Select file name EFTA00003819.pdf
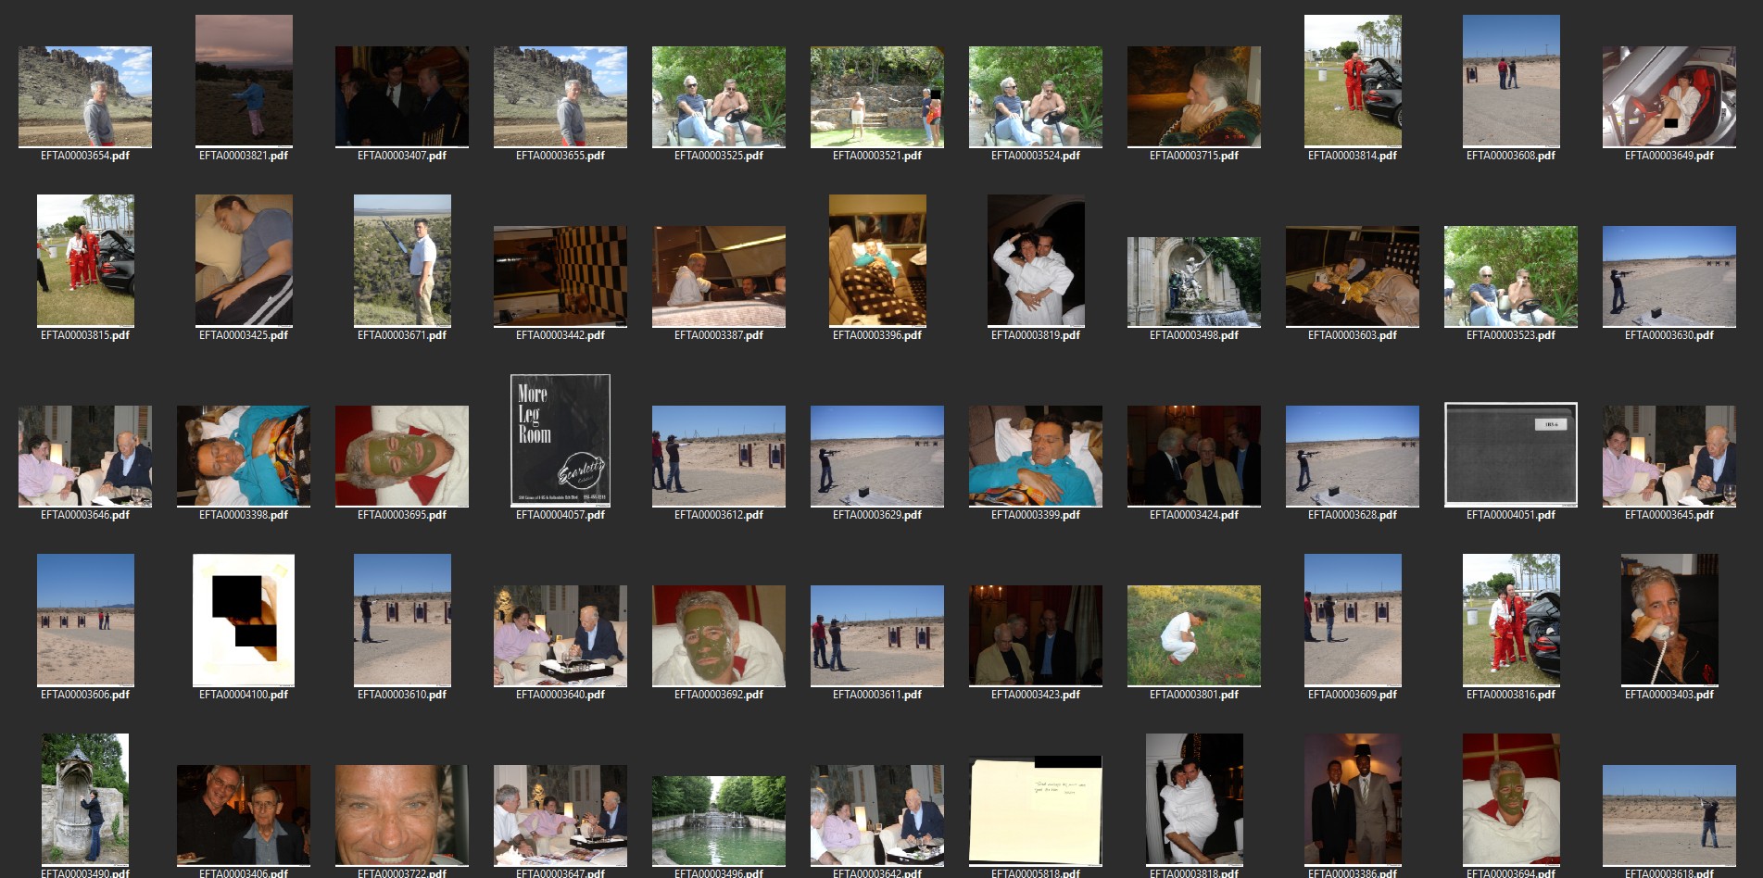This screenshot has height=878, width=1763. tap(1036, 335)
